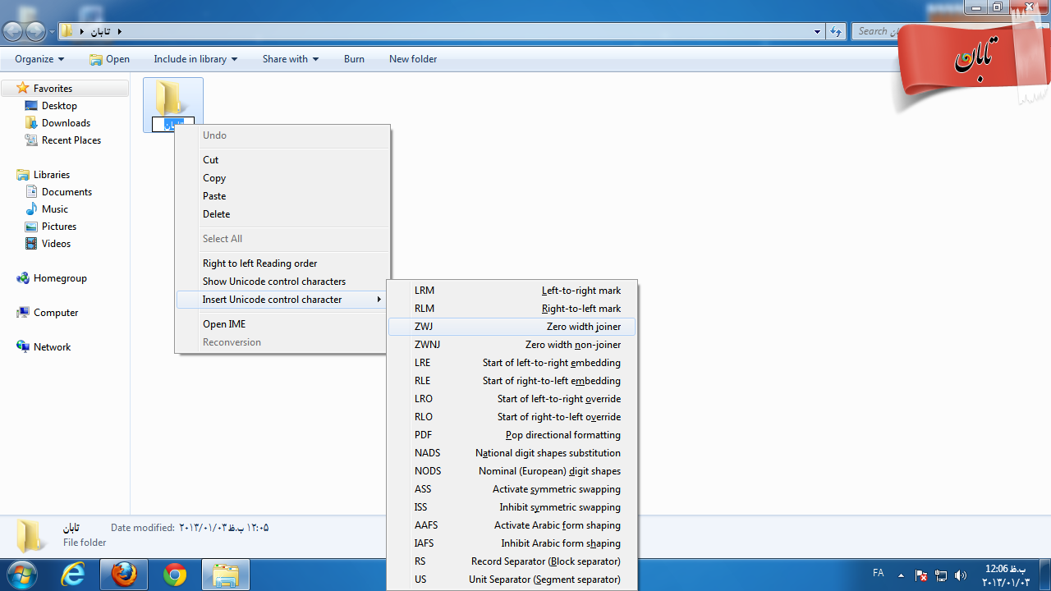Click the Burn toolbar button
Screen dimensions: 1051x591
tap(354, 59)
